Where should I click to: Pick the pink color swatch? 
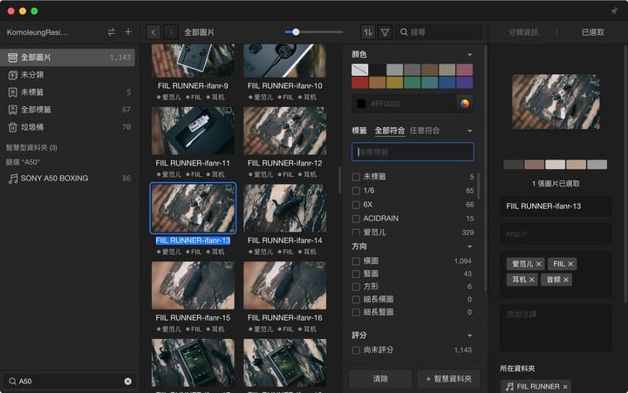tap(465, 70)
